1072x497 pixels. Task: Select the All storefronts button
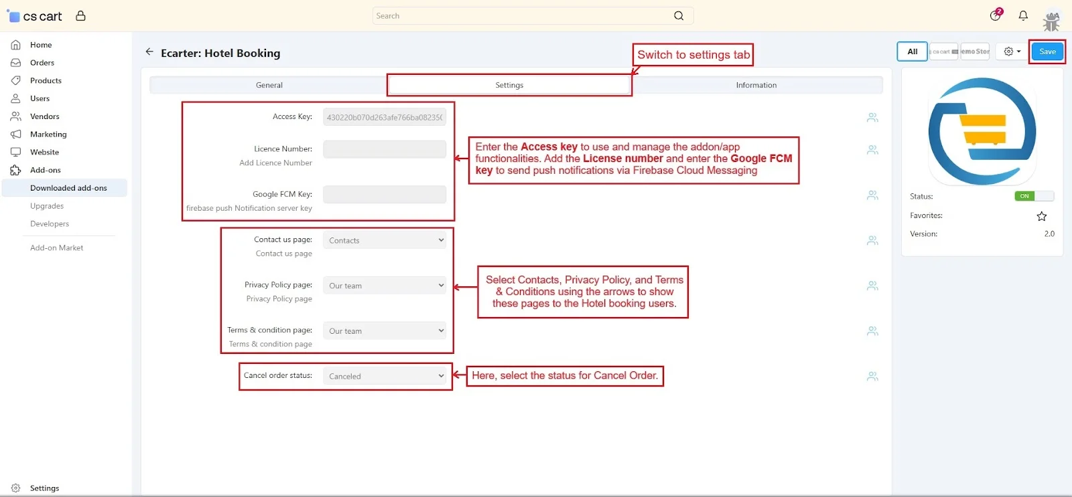(x=912, y=52)
